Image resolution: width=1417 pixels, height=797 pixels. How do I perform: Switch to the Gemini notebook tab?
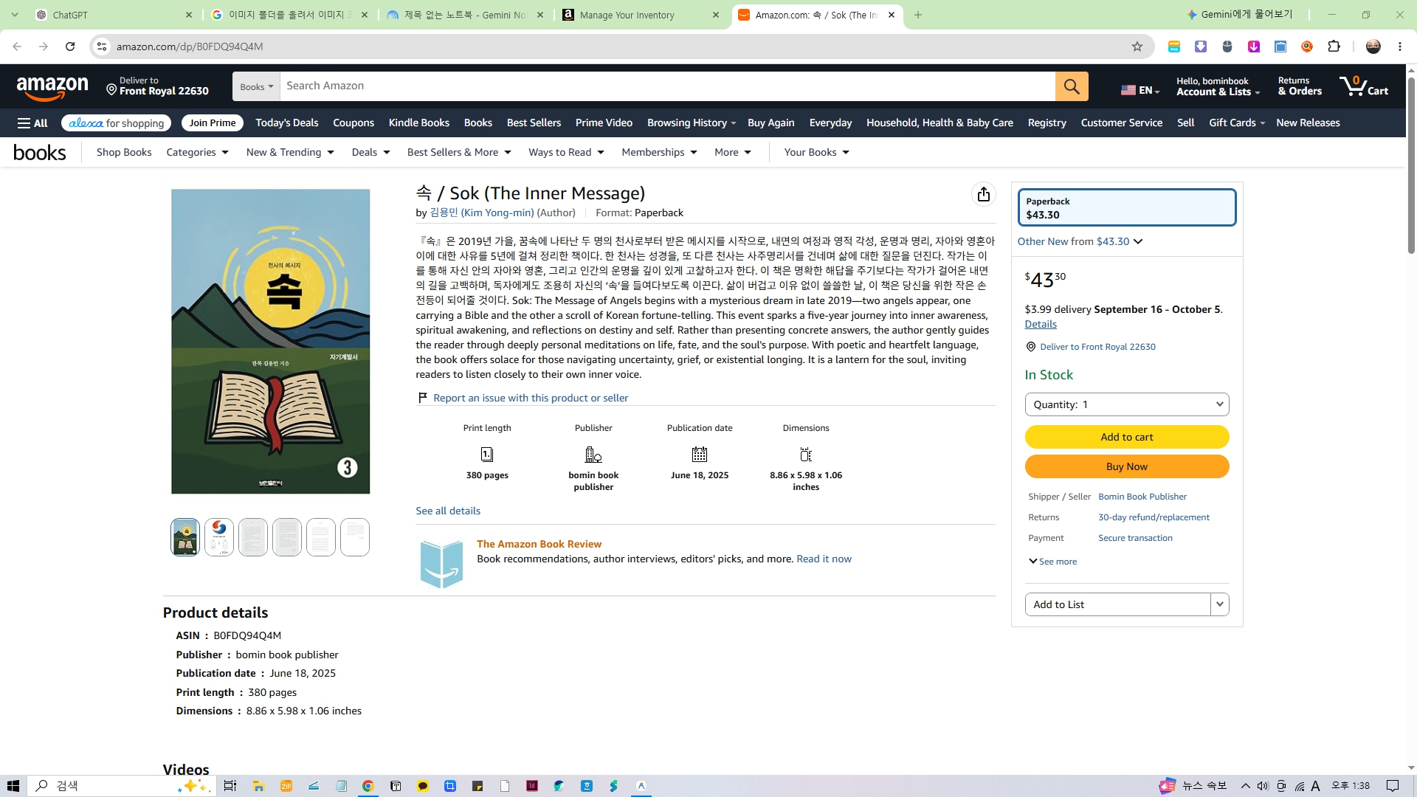[x=465, y=15]
